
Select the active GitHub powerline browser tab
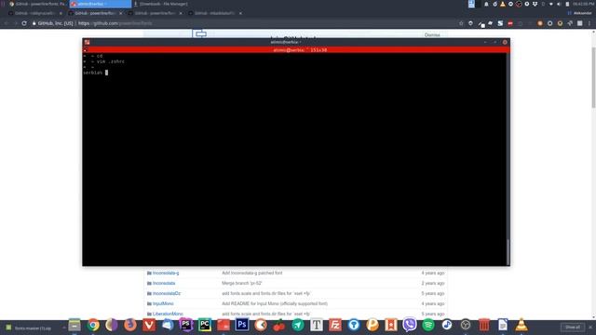click(x=96, y=13)
